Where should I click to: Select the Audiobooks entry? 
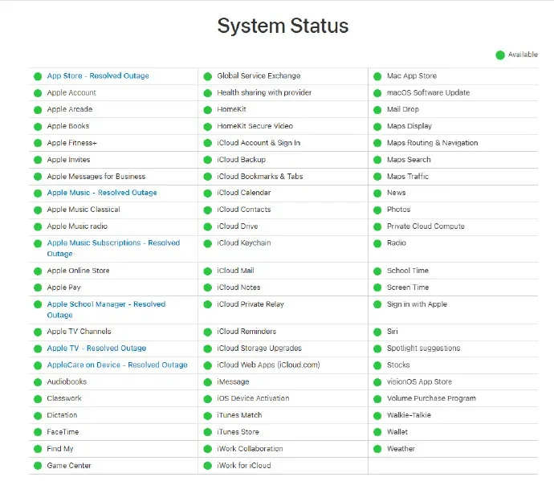[x=67, y=382]
